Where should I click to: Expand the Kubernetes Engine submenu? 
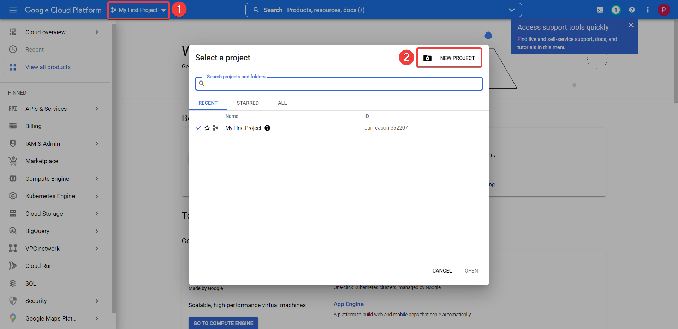[97, 196]
